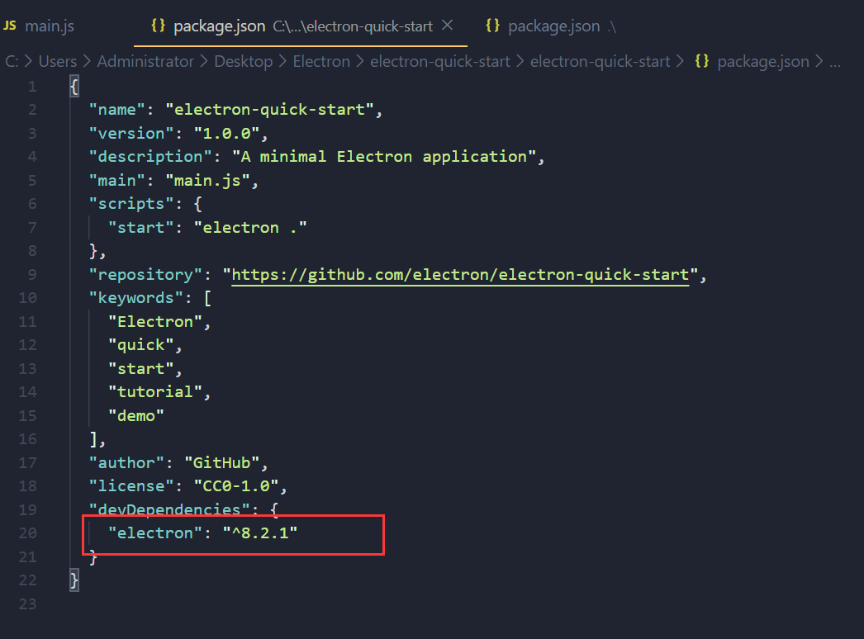Open the second electron-quick-start breadcrumb

600,61
